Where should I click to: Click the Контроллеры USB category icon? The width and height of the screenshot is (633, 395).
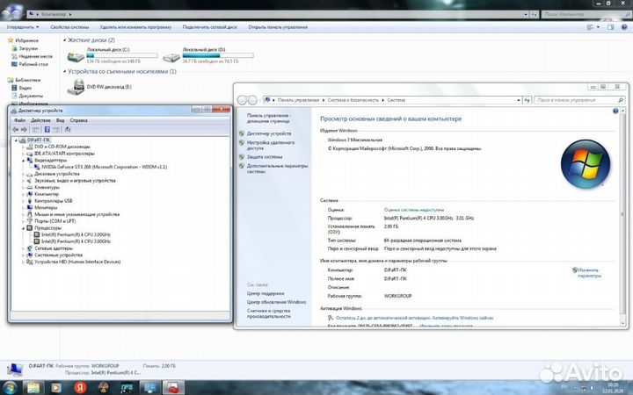30,201
